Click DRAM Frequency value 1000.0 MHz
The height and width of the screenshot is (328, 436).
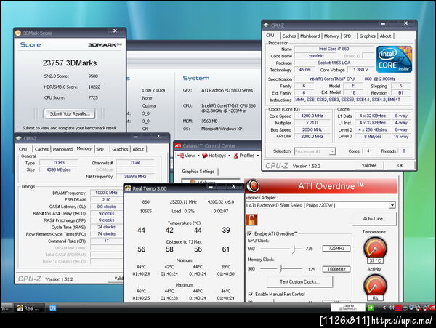coord(106,193)
